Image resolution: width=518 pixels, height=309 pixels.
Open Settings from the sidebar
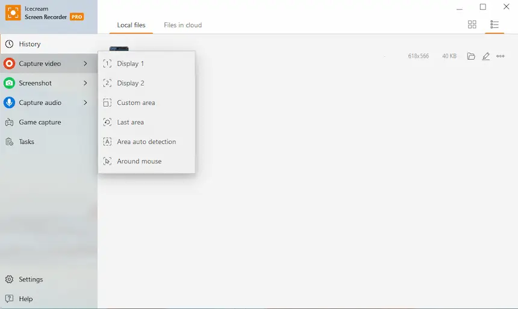coord(49,279)
